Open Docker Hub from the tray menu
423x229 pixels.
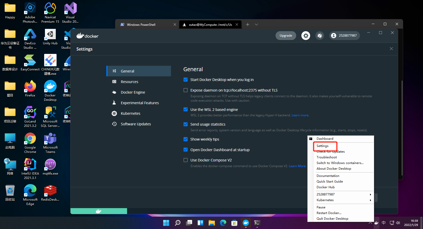(341, 187)
